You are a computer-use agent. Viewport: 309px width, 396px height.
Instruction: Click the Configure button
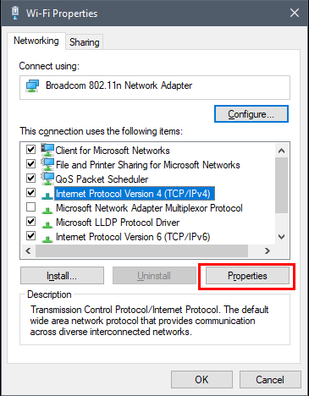(x=251, y=114)
